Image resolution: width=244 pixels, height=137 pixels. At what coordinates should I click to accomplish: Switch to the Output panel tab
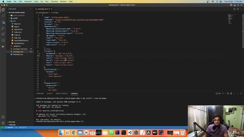(x=50, y=94)
